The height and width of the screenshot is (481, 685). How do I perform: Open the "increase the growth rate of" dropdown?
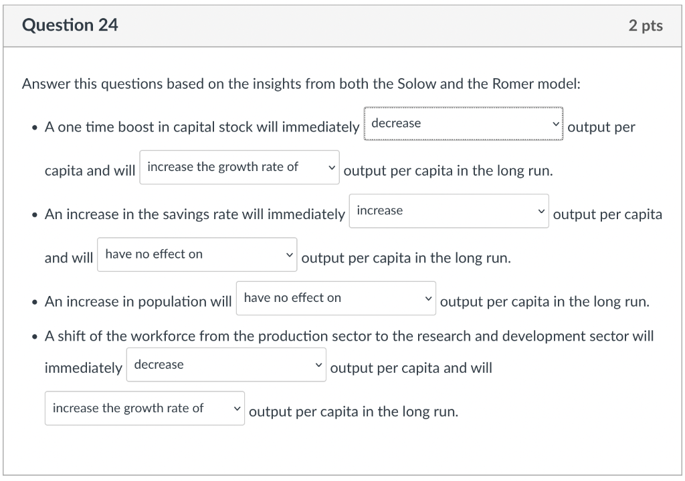pyautogui.click(x=239, y=167)
